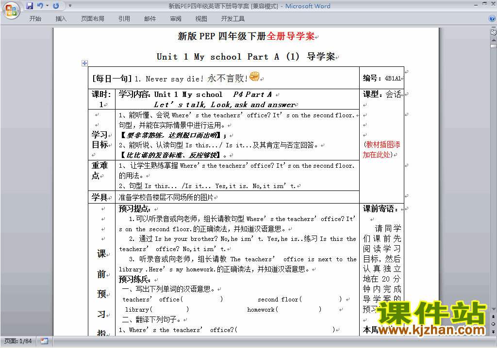Click the row label 学具

coord(99,198)
